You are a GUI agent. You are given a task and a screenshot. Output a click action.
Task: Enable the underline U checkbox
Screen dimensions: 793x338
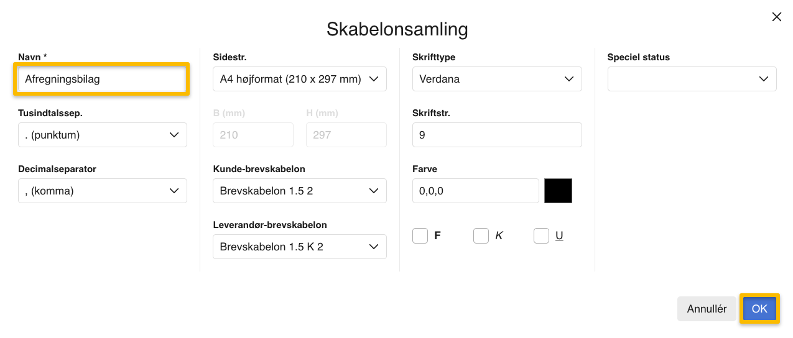[541, 236]
